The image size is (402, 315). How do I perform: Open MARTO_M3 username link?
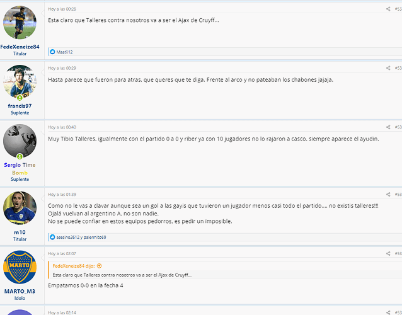click(x=20, y=291)
